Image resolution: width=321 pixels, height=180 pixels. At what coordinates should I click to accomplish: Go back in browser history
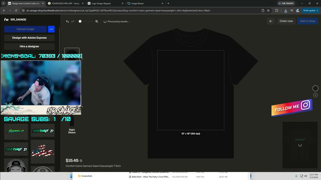click(4, 10)
